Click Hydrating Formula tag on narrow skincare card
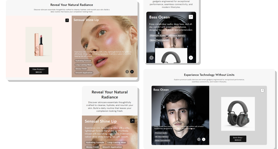Viewport: 278px width, 149px height. (x=95, y=143)
